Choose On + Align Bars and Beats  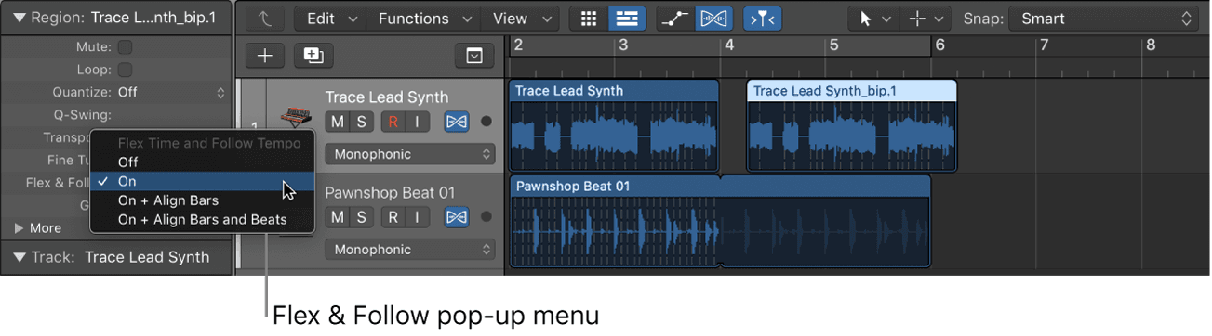[202, 220]
